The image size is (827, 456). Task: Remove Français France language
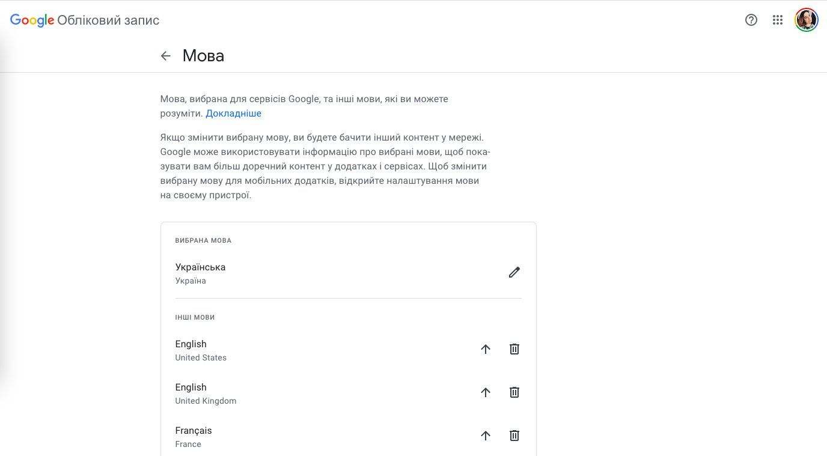pyautogui.click(x=514, y=436)
